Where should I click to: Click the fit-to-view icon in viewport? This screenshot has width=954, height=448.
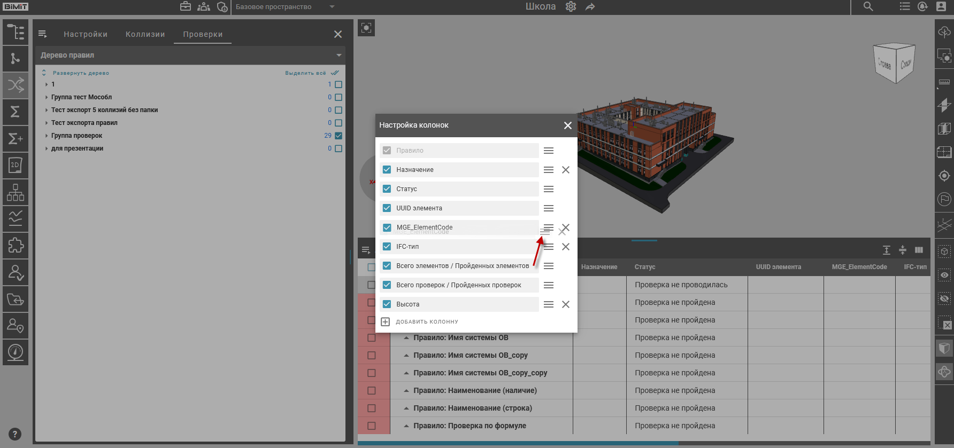click(x=366, y=28)
